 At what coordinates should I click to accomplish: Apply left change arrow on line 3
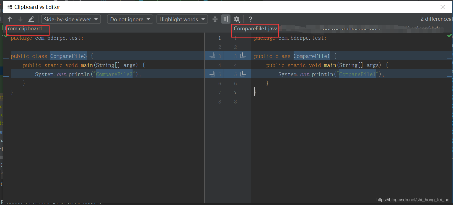[213, 55]
